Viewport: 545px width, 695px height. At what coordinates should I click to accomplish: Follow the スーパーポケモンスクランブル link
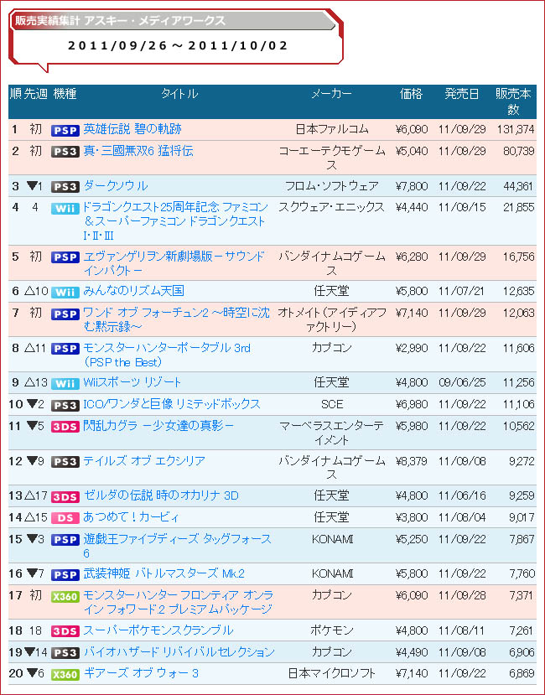pyautogui.click(x=158, y=630)
